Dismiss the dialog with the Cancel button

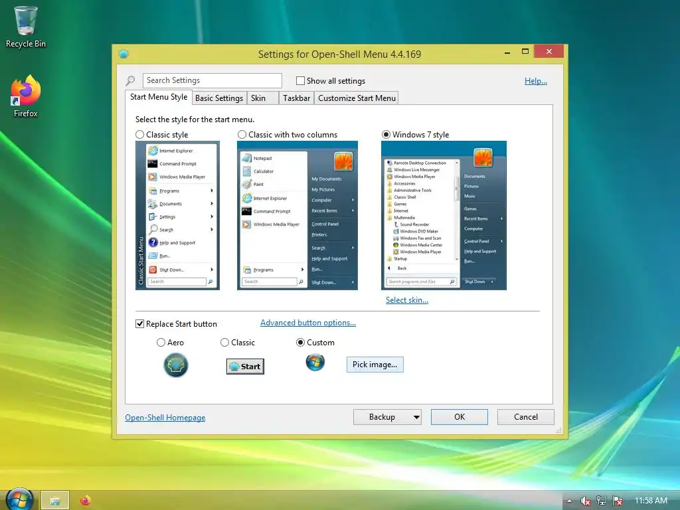[x=526, y=417]
